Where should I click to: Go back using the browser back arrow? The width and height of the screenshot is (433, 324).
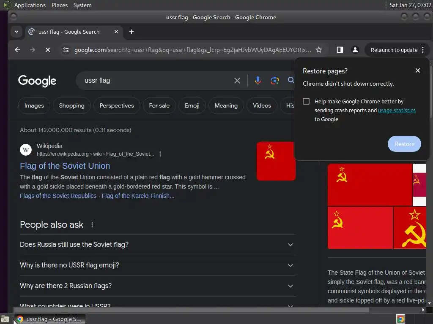(17, 50)
